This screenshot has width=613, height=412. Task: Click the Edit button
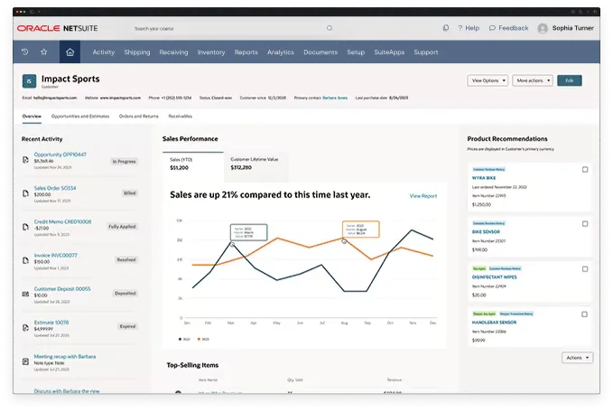569,80
